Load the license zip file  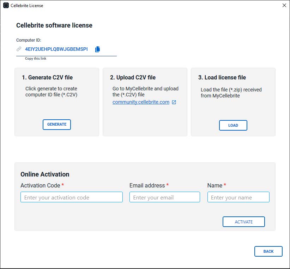click(x=233, y=125)
